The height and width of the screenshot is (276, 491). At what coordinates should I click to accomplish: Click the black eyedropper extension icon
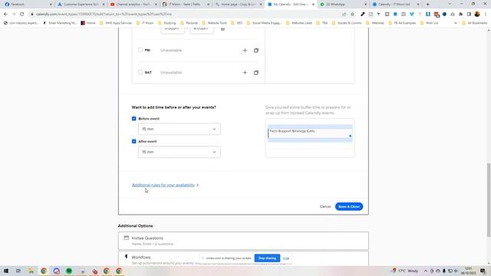(363, 14)
